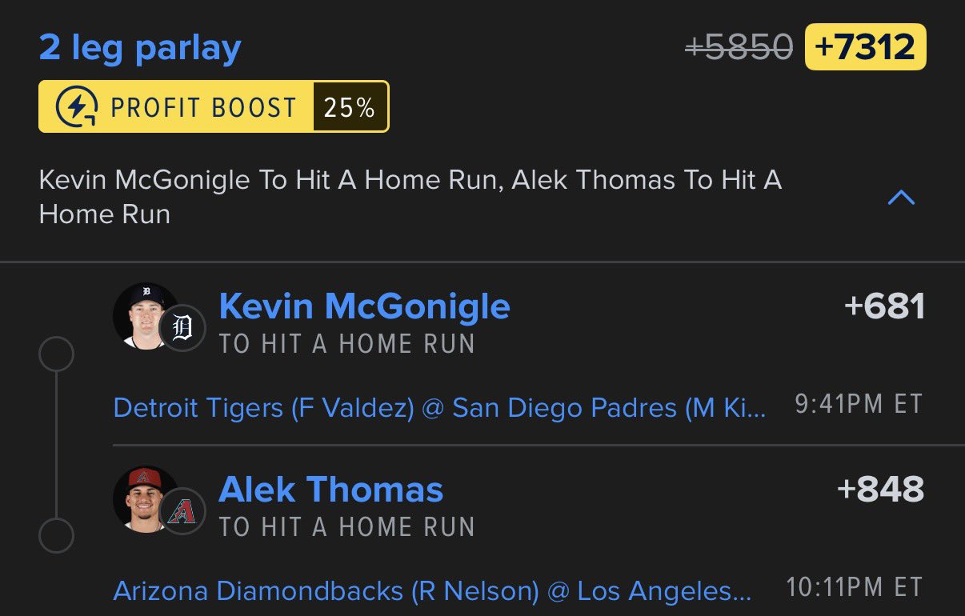The height and width of the screenshot is (616, 965).
Task: Click the +848 odds for Thomas
Action: tap(880, 489)
